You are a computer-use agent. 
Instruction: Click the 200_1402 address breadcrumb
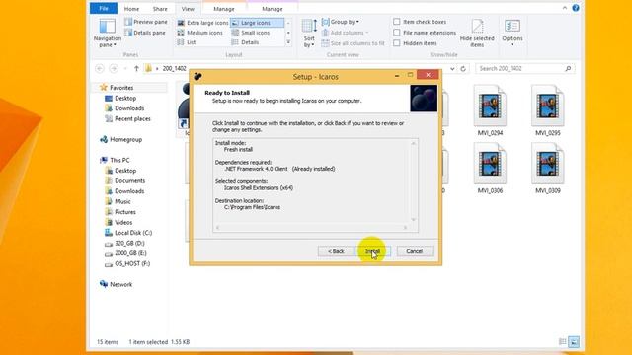174,69
